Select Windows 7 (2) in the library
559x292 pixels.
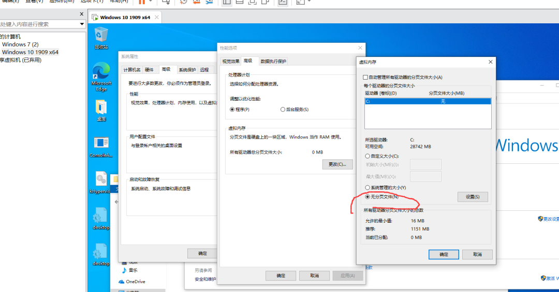20,44
